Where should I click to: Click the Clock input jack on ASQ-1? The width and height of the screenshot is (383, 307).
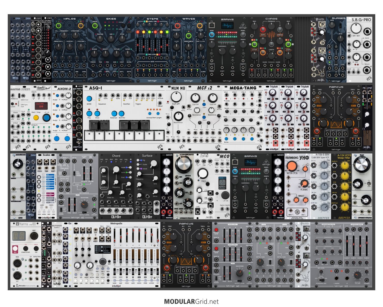[x=160, y=95]
